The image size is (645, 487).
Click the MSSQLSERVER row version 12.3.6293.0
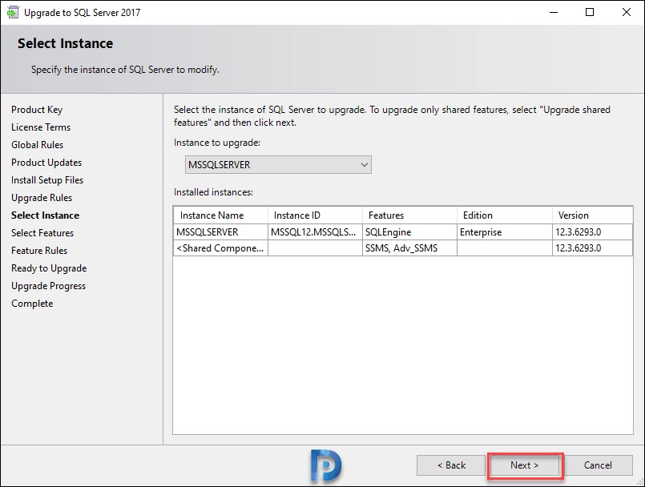click(x=592, y=232)
